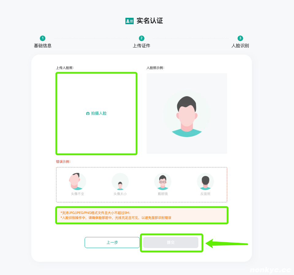
Task: Click the 上传证件 step label
Action: pyautogui.click(x=141, y=46)
